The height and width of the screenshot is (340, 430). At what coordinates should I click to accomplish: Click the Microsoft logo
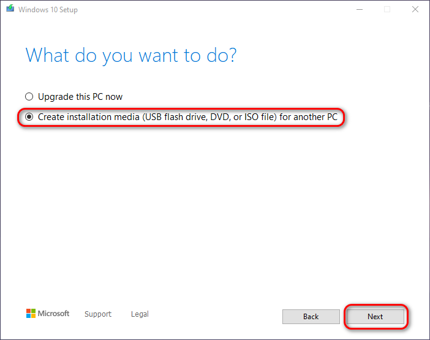(x=48, y=314)
